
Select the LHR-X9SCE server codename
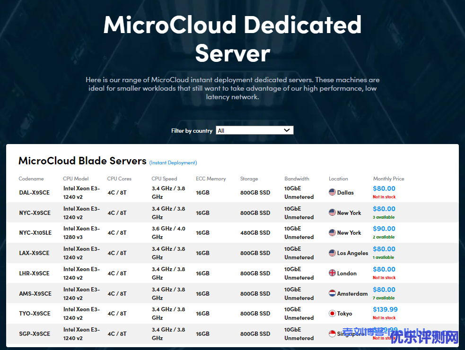34,273
